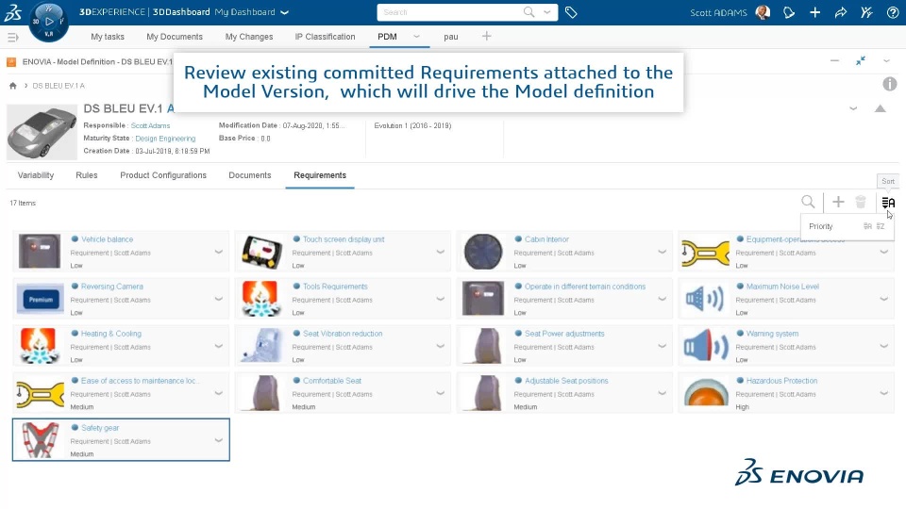
Task: Click Scott Adams responsible link
Action: pyautogui.click(x=150, y=125)
